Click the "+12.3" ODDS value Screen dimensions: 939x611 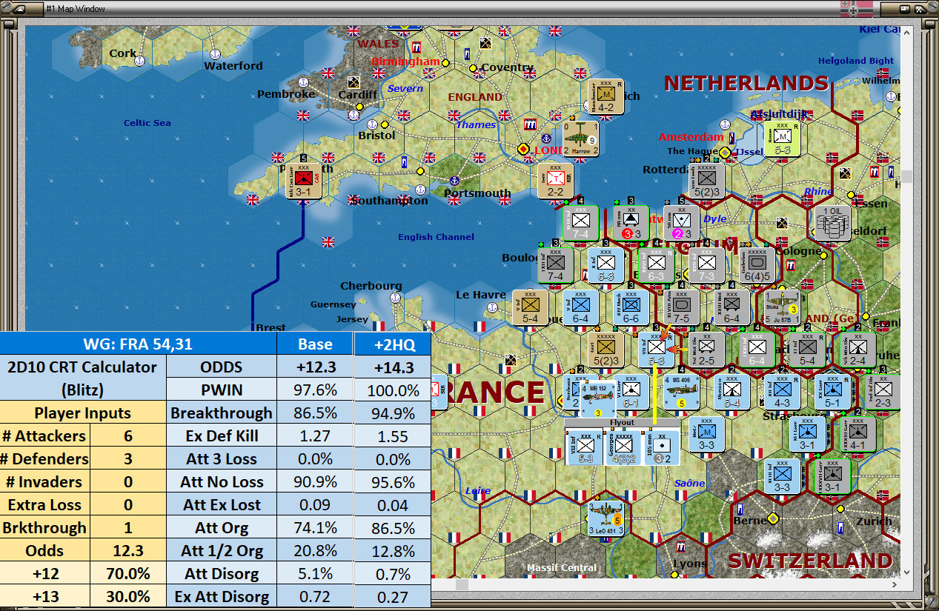click(x=315, y=367)
